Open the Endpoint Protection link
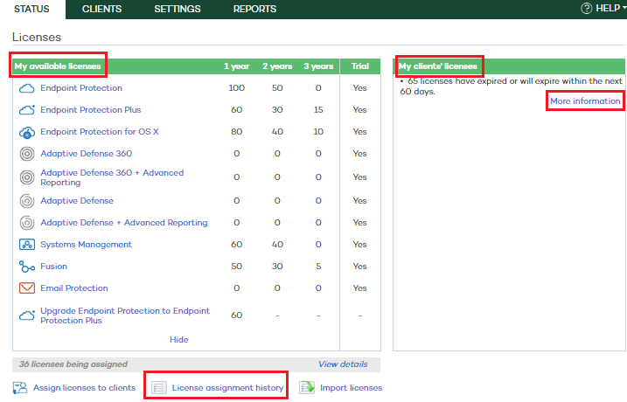 [81, 88]
